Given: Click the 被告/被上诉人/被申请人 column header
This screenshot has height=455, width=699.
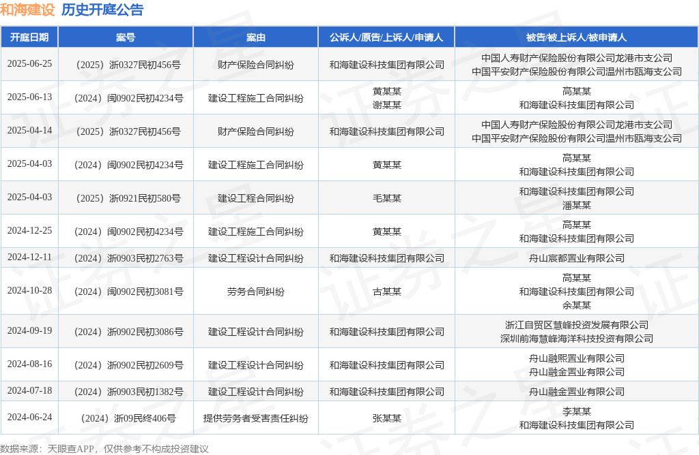Looking at the screenshot, I should [x=576, y=37].
